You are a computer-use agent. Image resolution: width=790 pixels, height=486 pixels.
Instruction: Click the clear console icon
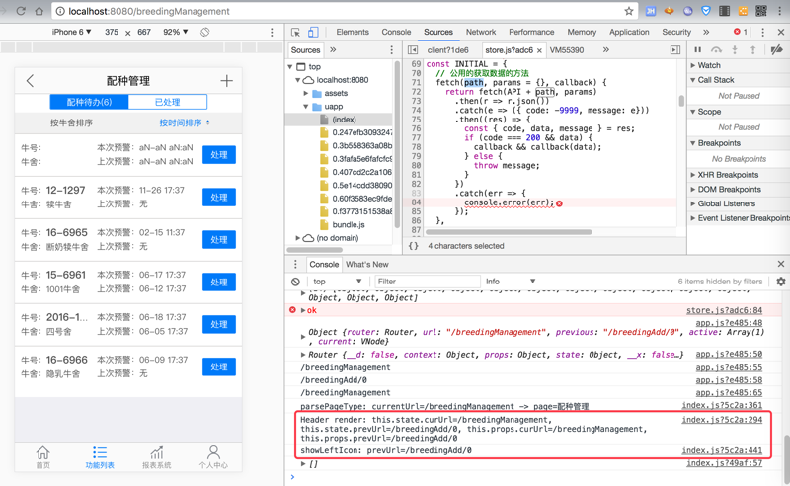coord(295,282)
